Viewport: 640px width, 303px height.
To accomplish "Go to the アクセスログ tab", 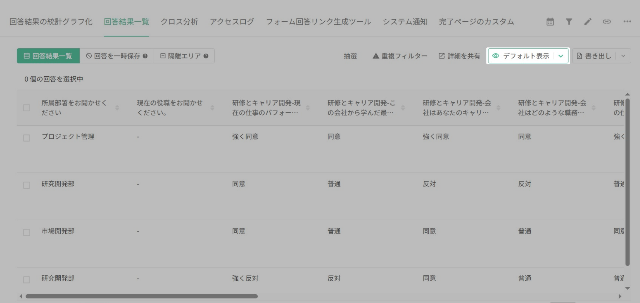I will [232, 22].
